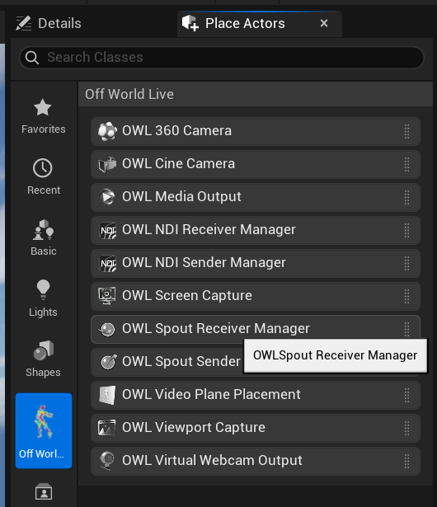The height and width of the screenshot is (507, 437).
Task: Select the Recent category icon
Action: pyautogui.click(x=43, y=168)
